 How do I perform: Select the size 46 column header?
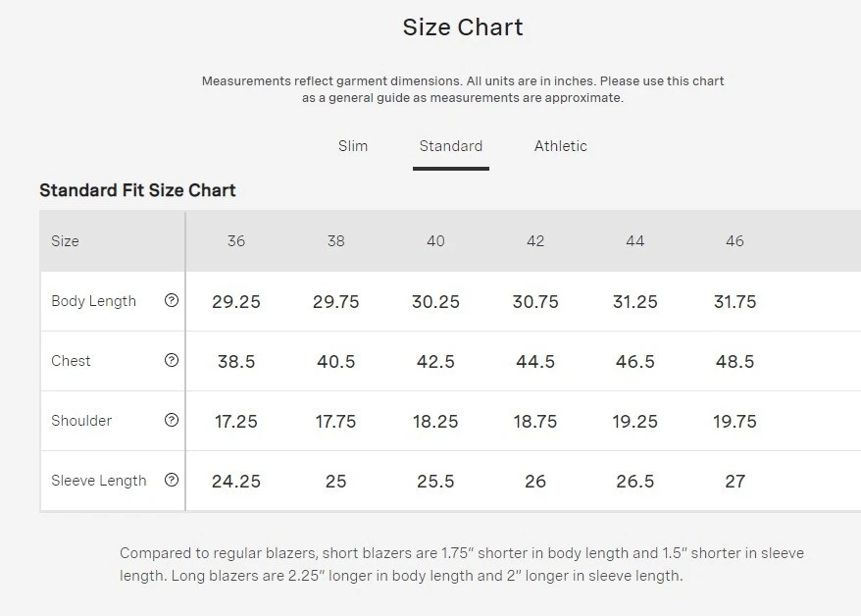click(734, 241)
